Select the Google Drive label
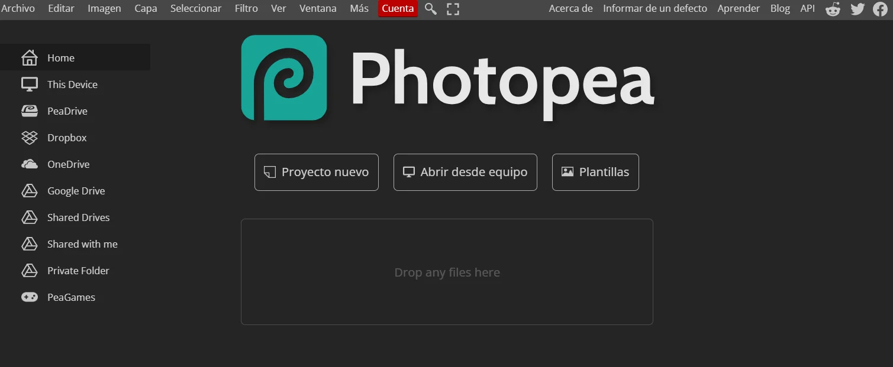This screenshot has height=367, width=893. [x=76, y=191]
